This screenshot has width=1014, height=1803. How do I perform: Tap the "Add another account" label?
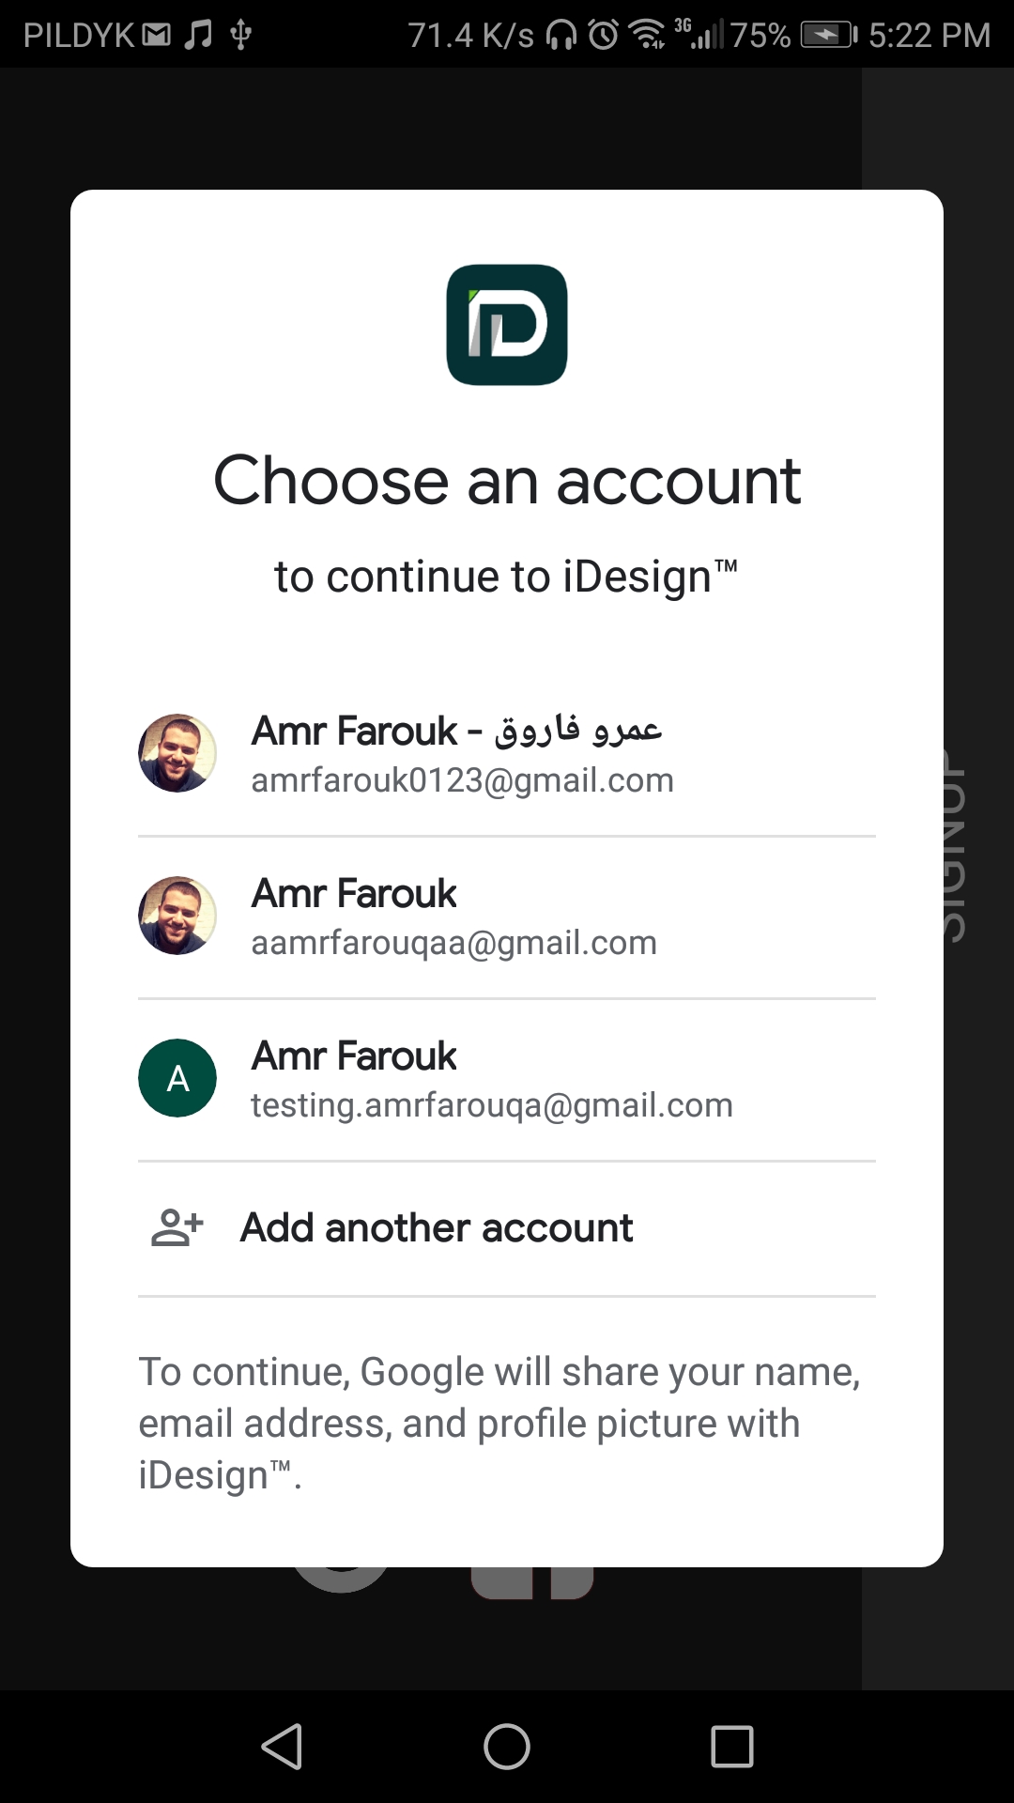pos(437,1227)
